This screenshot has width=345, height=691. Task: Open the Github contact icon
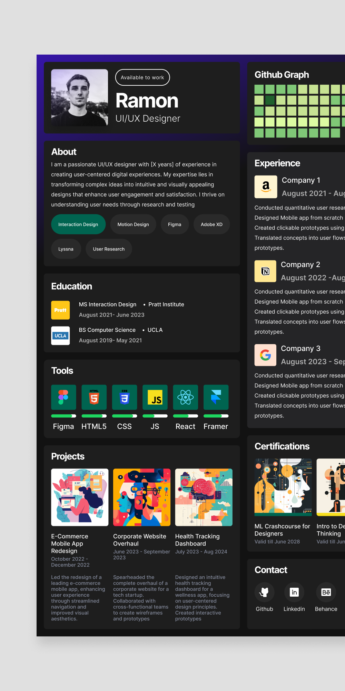tap(264, 592)
